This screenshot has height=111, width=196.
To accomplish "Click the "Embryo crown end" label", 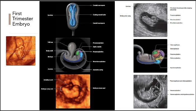I will click(99, 88).
